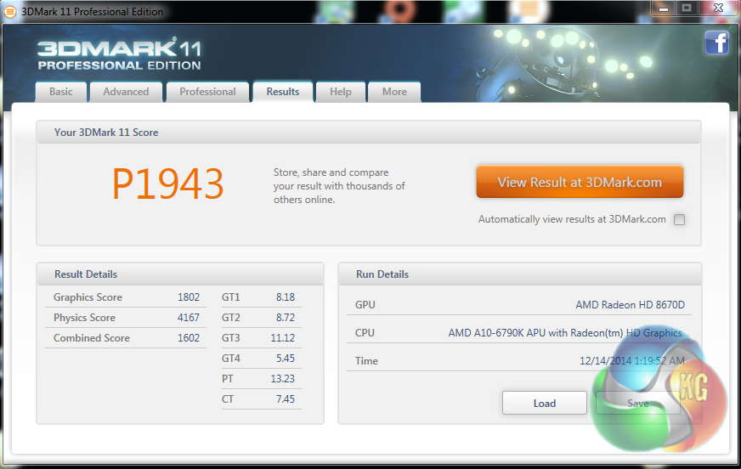The width and height of the screenshot is (741, 469).
Task: Click the 3DMark app icon in title bar
Action: 10,12
